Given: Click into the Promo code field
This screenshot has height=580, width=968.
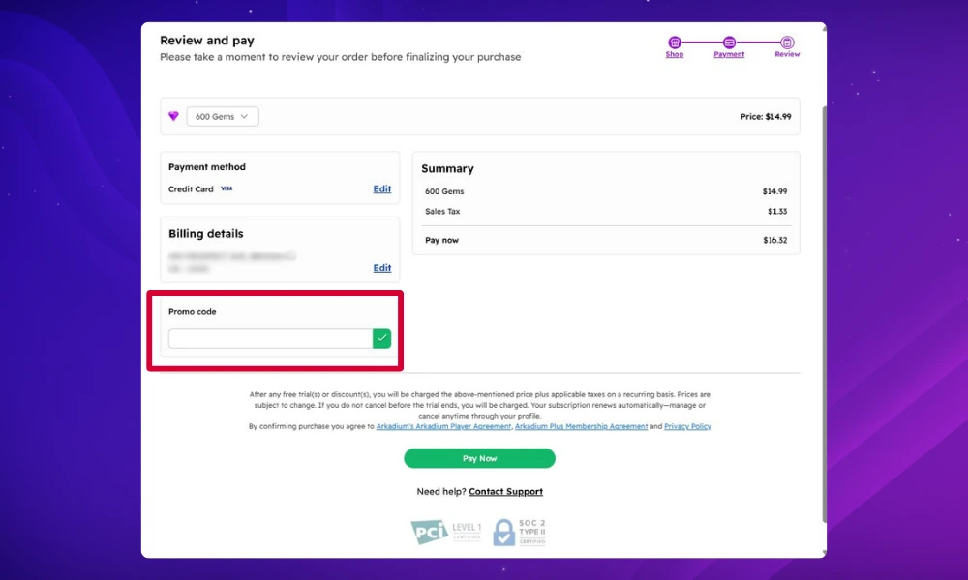Looking at the screenshot, I should click(270, 338).
